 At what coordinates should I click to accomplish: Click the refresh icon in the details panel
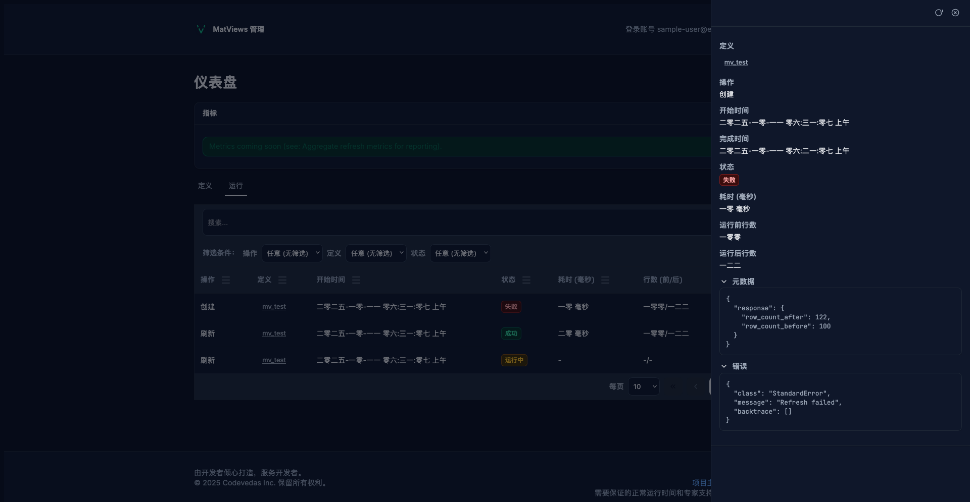939,13
